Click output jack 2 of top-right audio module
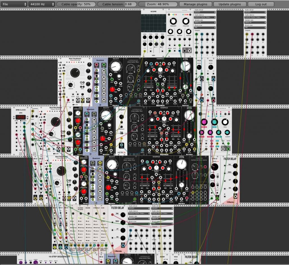 point(252,34)
